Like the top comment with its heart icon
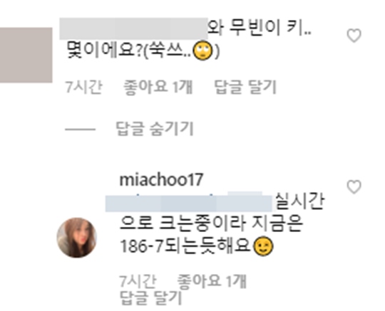 tap(354, 36)
